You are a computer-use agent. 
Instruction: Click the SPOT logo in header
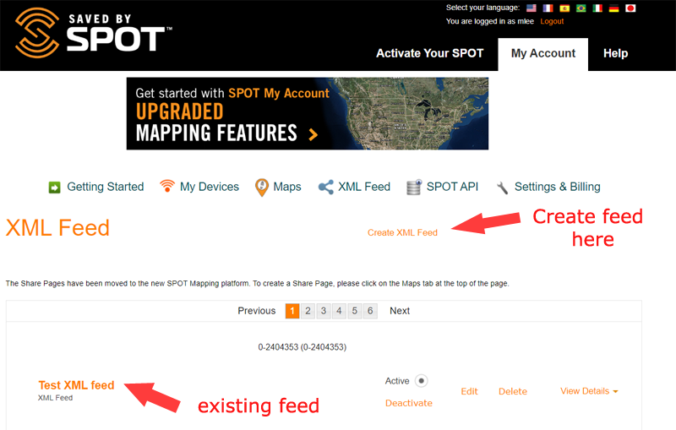tap(93, 32)
